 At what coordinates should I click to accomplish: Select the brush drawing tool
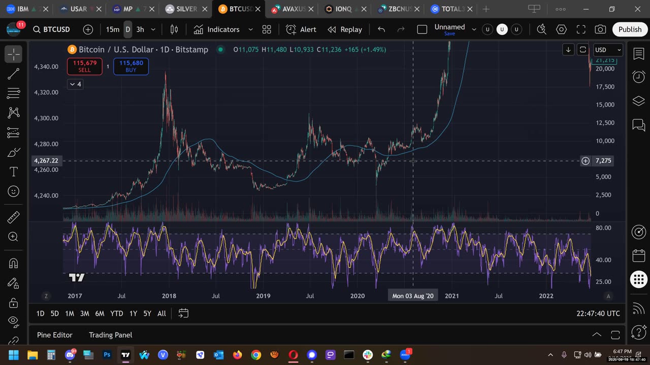pyautogui.click(x=14, y=152)
